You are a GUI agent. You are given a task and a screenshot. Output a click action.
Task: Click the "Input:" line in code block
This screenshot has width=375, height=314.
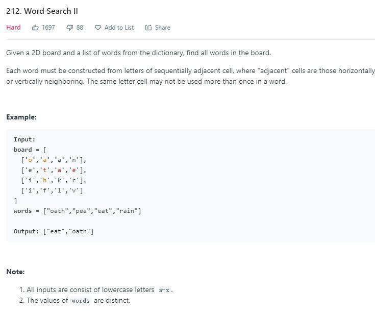(24, 139)
